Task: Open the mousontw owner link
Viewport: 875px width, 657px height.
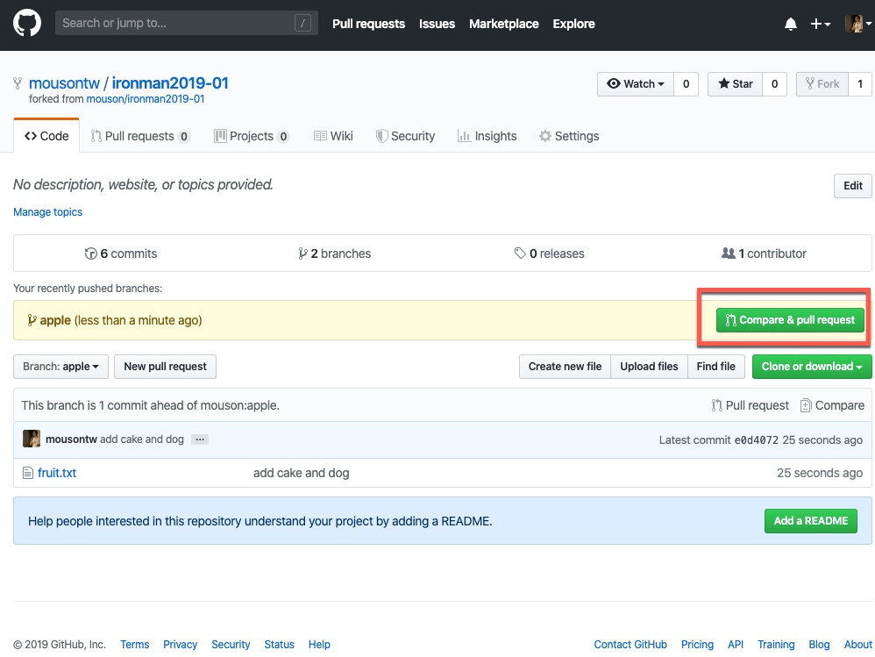Action: click(x=64, y=83)
